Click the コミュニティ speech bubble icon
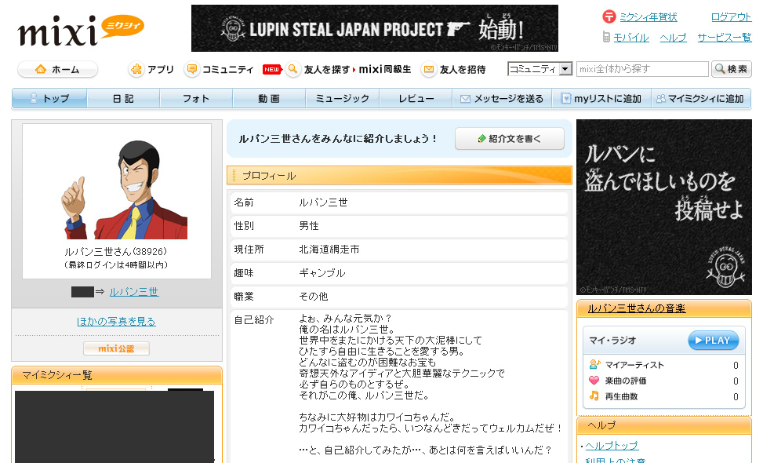The width and height of the screenshot is (763, 463). click(x=192, y=70)
